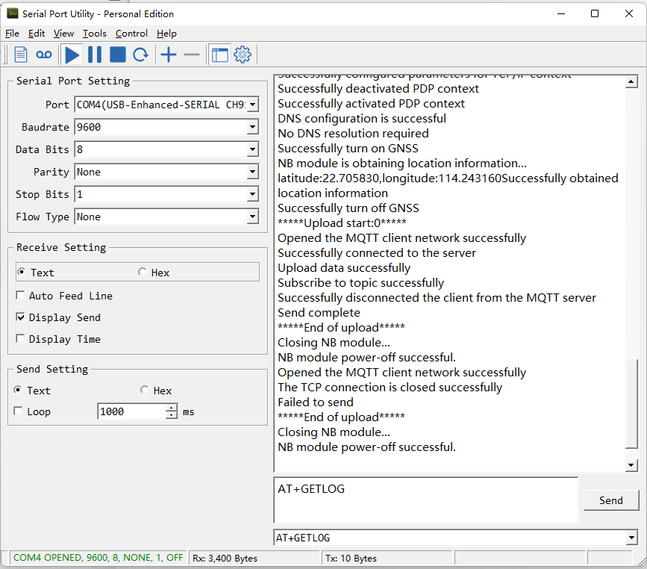Viewport: 647px width, 569px height.
Task: Click scroll down arrow of log pane
Action: pyautogui.click(x=631, y=465)
